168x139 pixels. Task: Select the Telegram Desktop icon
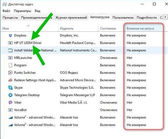point(10,95)
